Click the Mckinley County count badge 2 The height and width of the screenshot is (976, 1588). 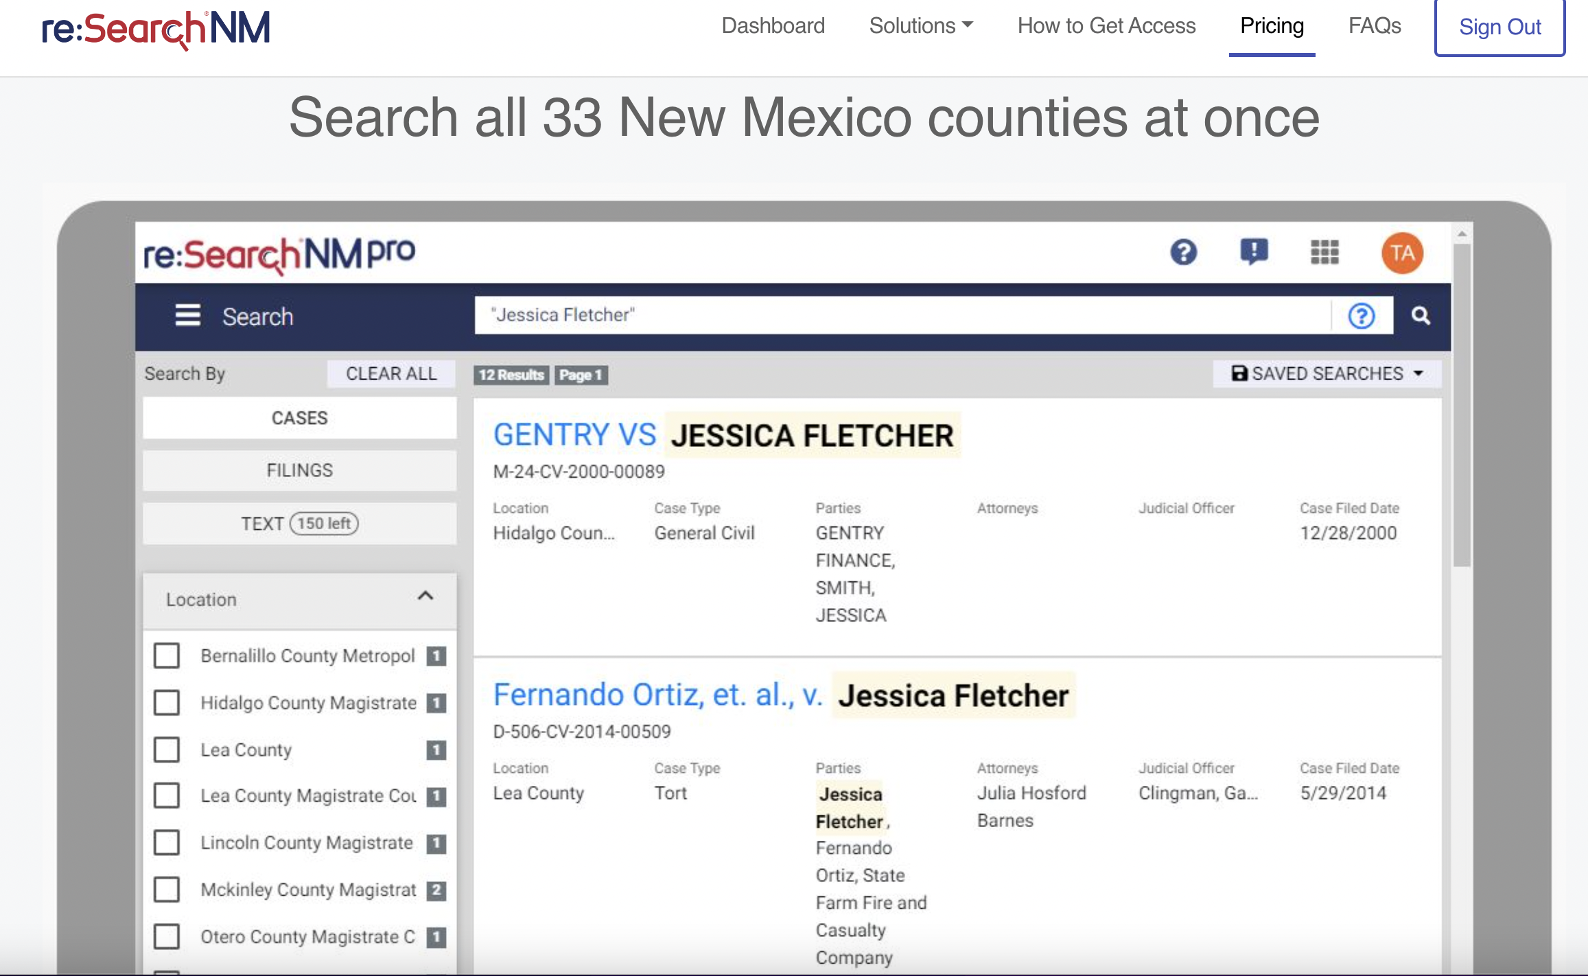pyautogui.click(x=436, y=890)
